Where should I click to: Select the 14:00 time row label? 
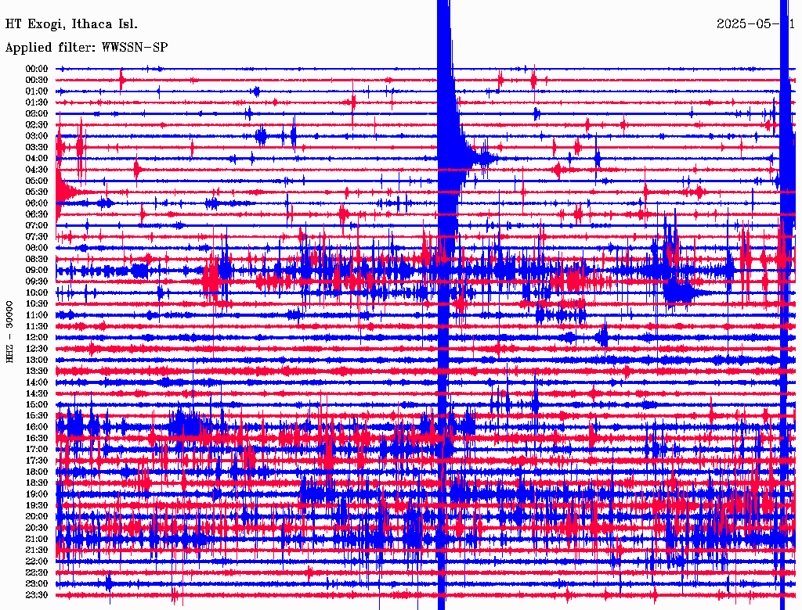tap(37, 382)
